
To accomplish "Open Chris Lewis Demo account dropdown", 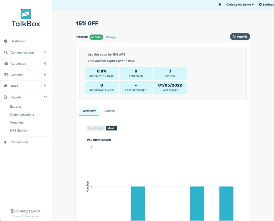I will [240, 5].
